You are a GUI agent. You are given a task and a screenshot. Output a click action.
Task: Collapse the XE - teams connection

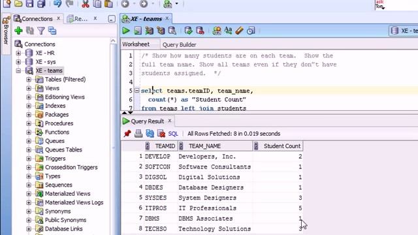click(x=18, y=70)
